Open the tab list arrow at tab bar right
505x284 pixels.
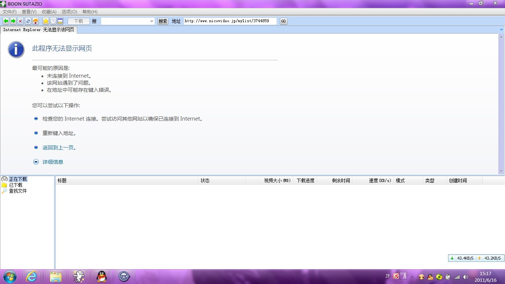pos(501,30)
